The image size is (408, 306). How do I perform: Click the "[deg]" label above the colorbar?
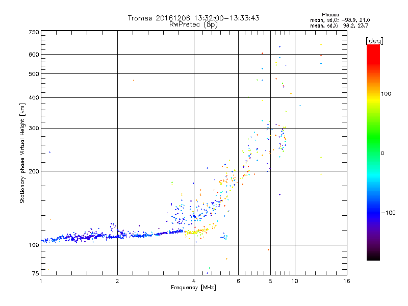click(x=374, y=41)
